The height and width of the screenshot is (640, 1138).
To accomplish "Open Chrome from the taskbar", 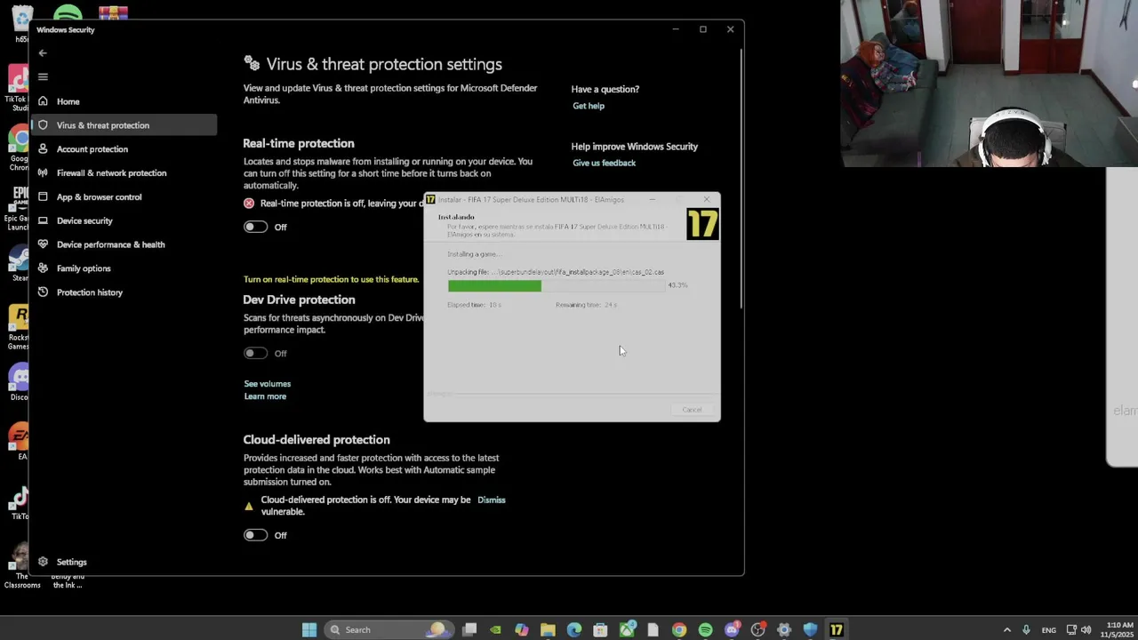I will [x=679, y=629].
